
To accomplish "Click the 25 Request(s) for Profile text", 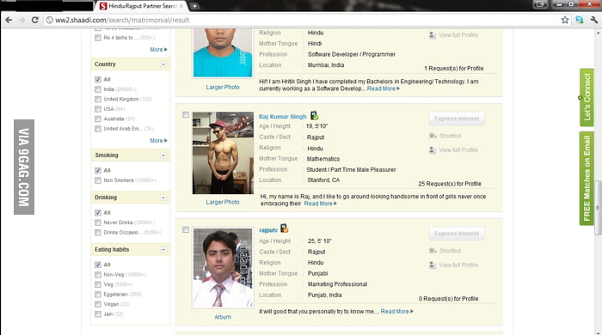I will coord(450,184).
